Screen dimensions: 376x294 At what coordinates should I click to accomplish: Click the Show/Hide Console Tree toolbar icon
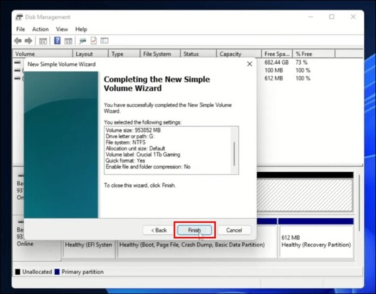tap(43, 41)
